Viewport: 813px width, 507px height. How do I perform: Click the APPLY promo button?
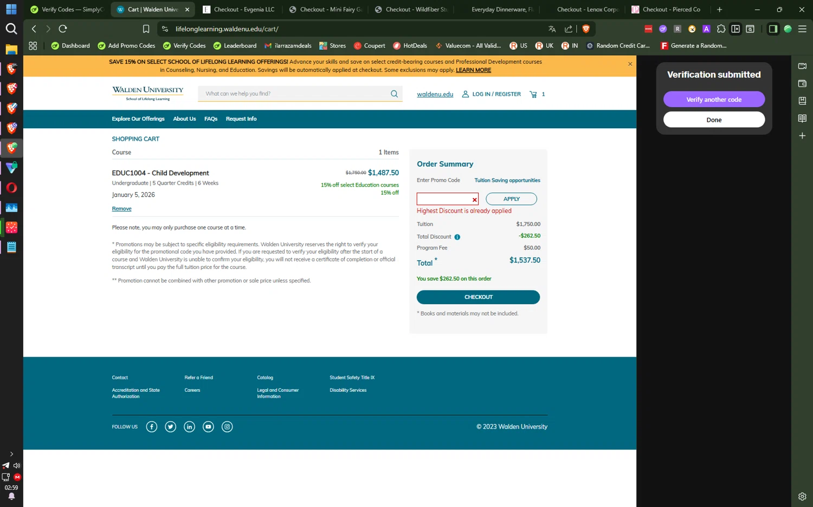pyautogui.click(x=511, y=199)
